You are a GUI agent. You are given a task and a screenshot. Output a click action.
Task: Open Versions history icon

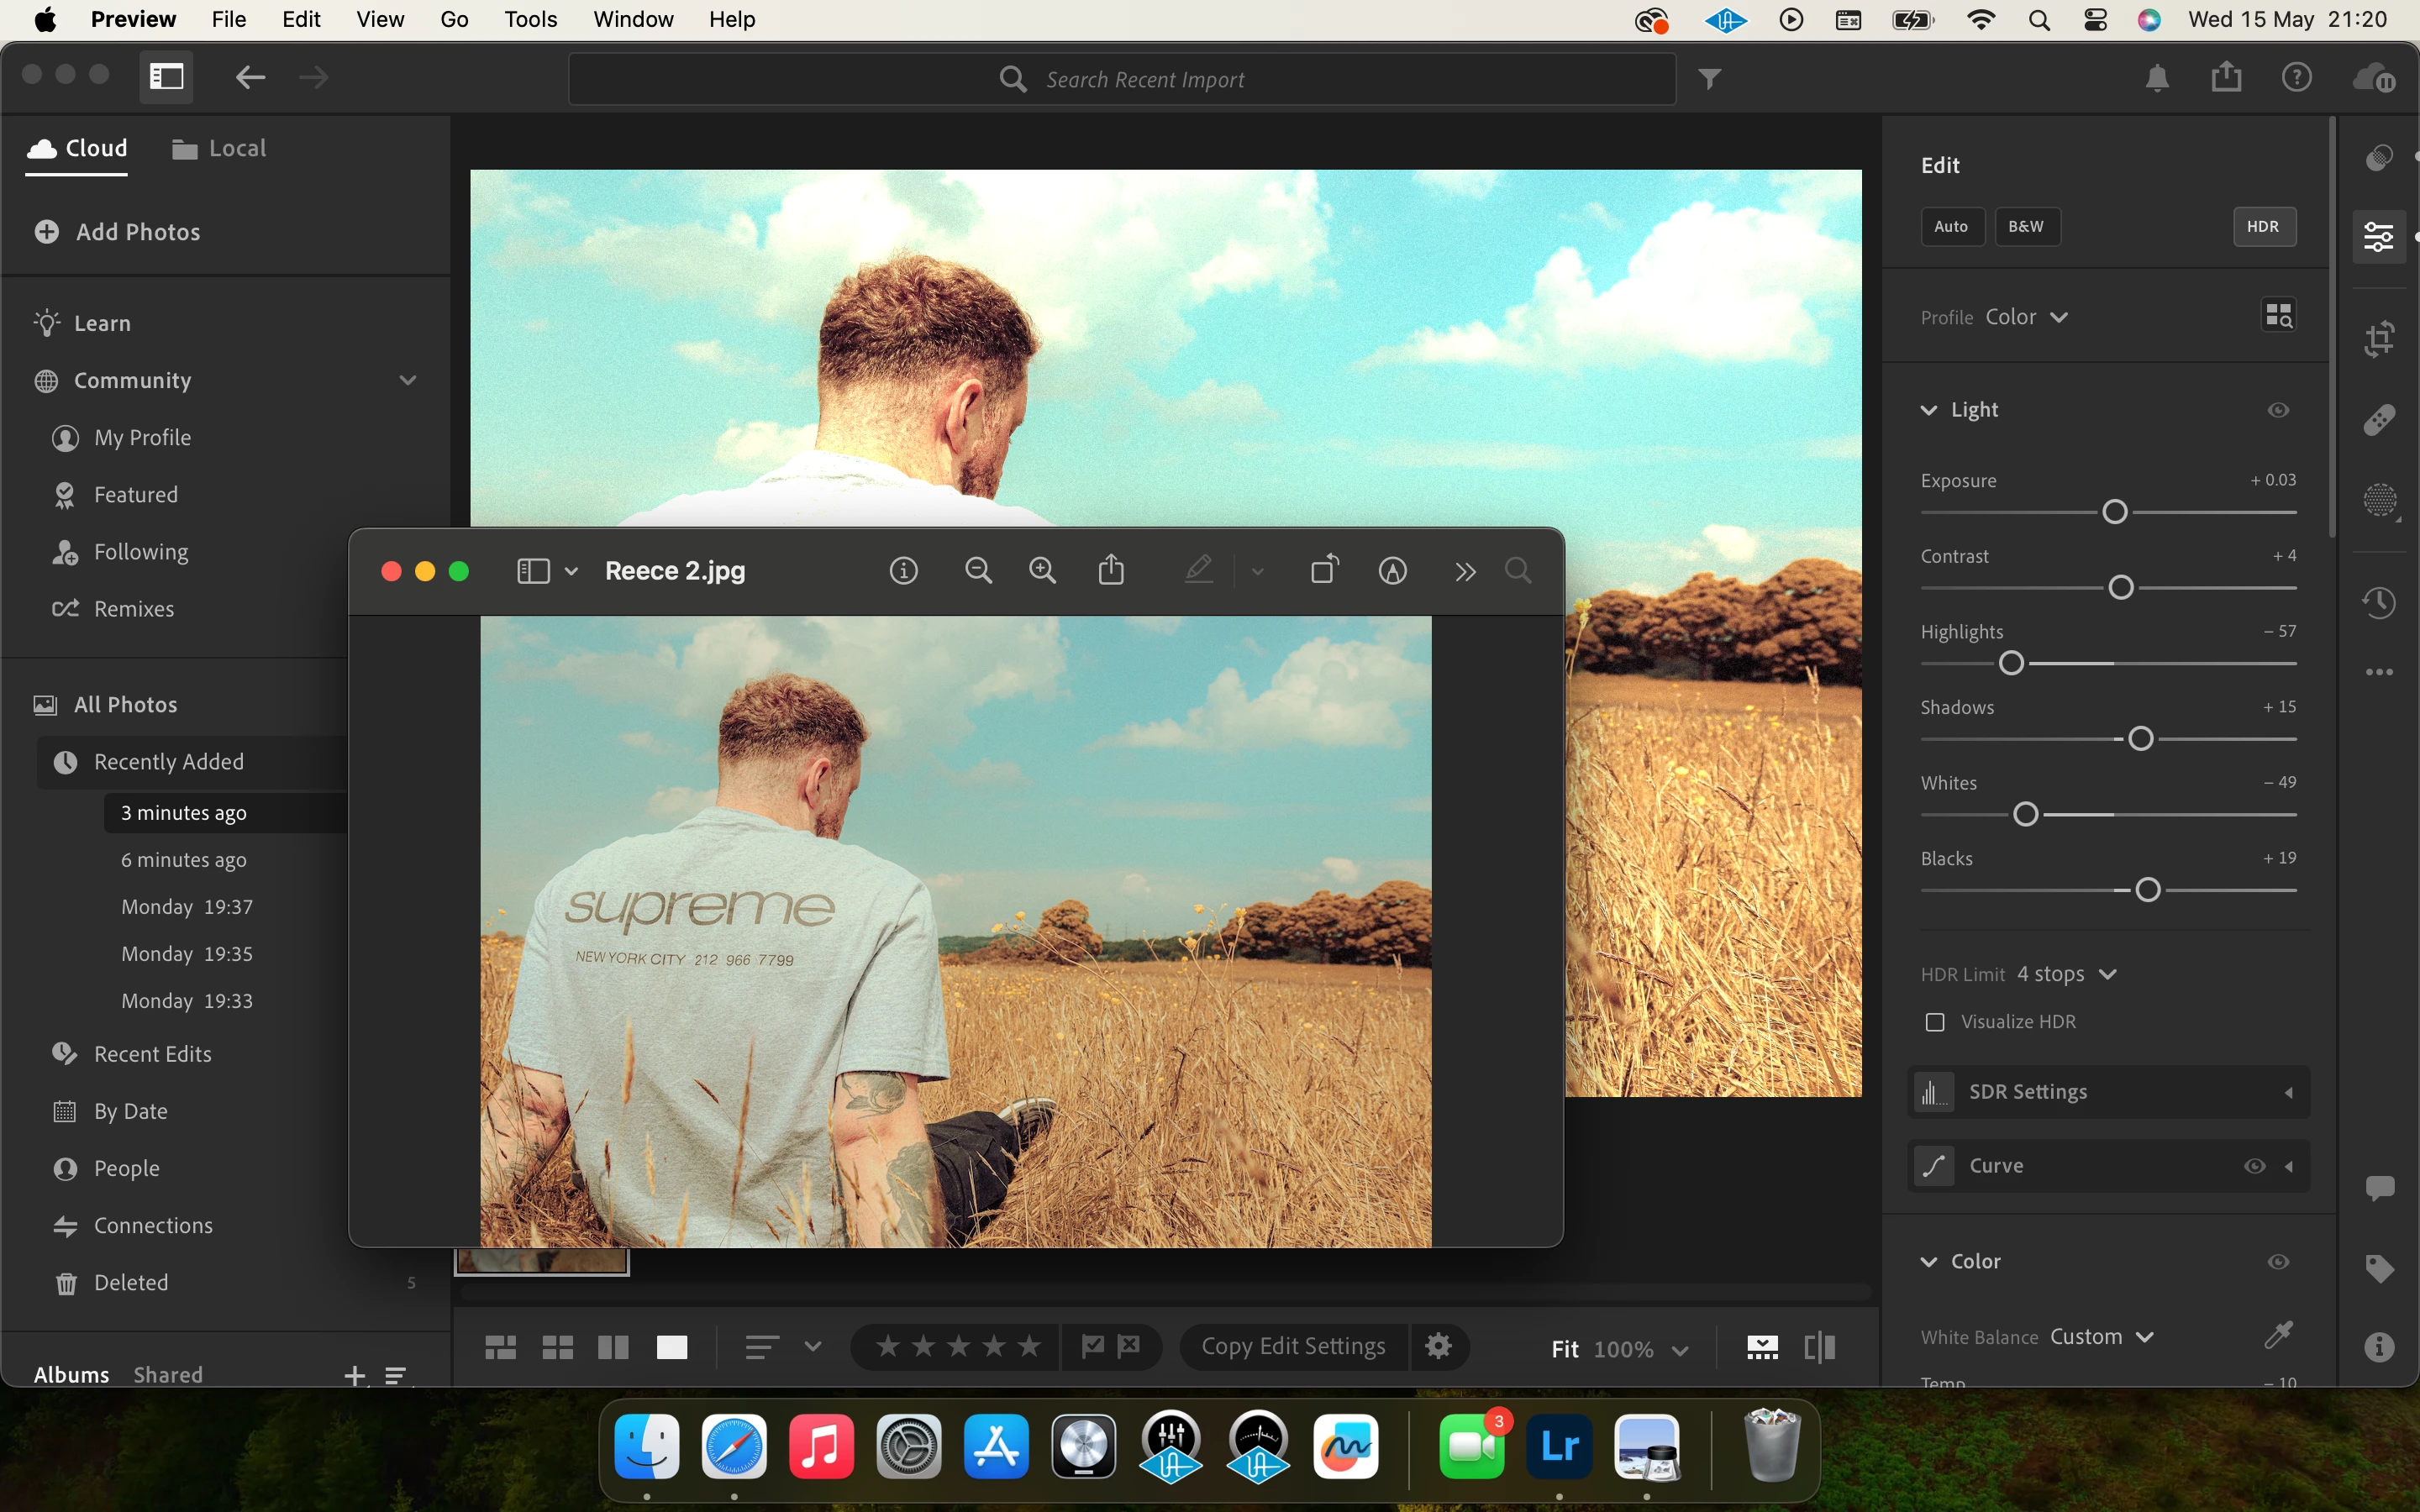[2379, 602]
